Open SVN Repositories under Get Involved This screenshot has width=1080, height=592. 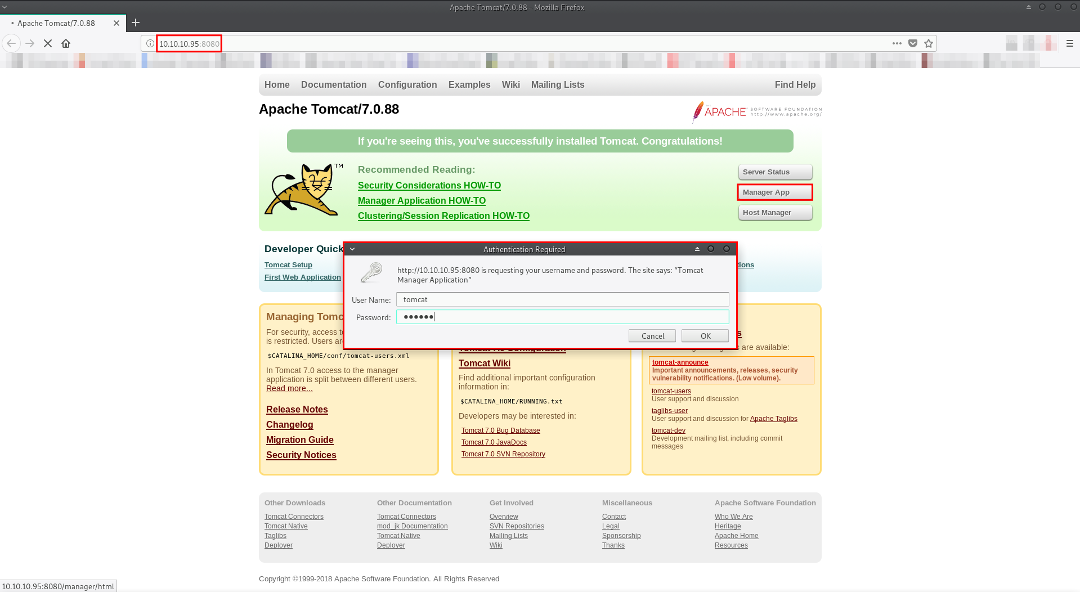517,526
